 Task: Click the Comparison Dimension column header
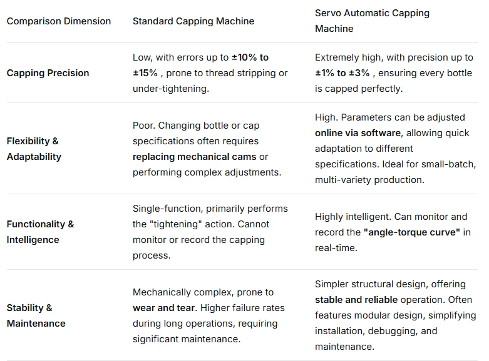59,21
